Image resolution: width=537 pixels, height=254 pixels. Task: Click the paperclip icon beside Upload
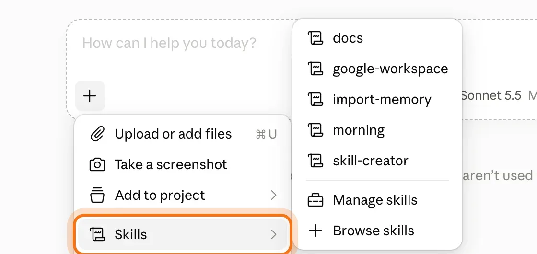pos(97,134)
